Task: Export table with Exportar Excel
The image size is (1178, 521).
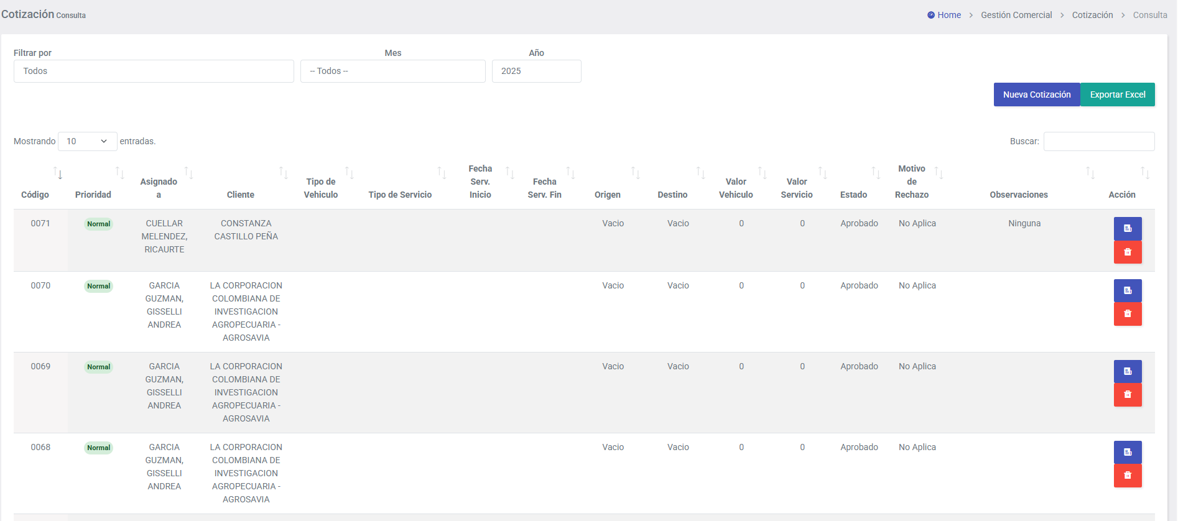Action: [1117, 95]
